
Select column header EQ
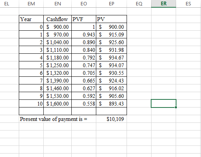[139, 3]
